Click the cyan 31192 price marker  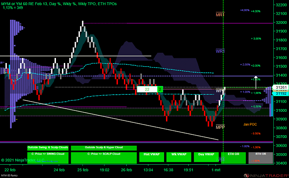281,93
